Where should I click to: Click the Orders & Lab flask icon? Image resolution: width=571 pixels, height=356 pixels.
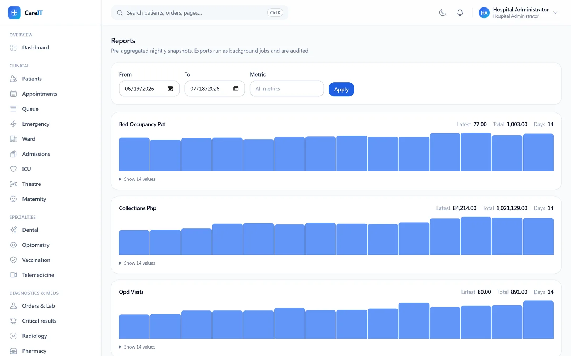pos(14,306)
